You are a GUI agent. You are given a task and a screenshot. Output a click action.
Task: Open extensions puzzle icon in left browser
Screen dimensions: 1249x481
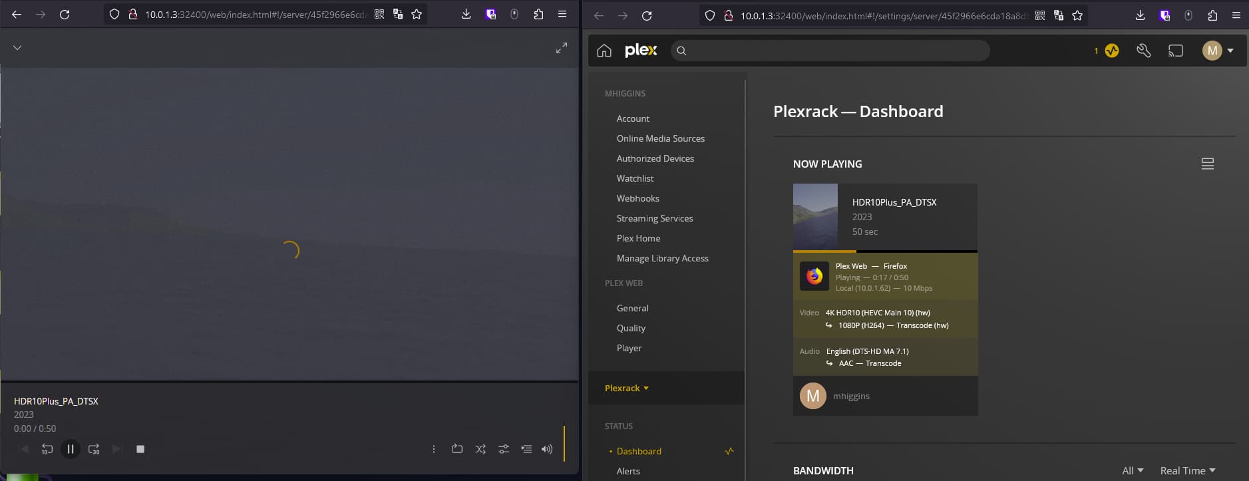[538, 14]
